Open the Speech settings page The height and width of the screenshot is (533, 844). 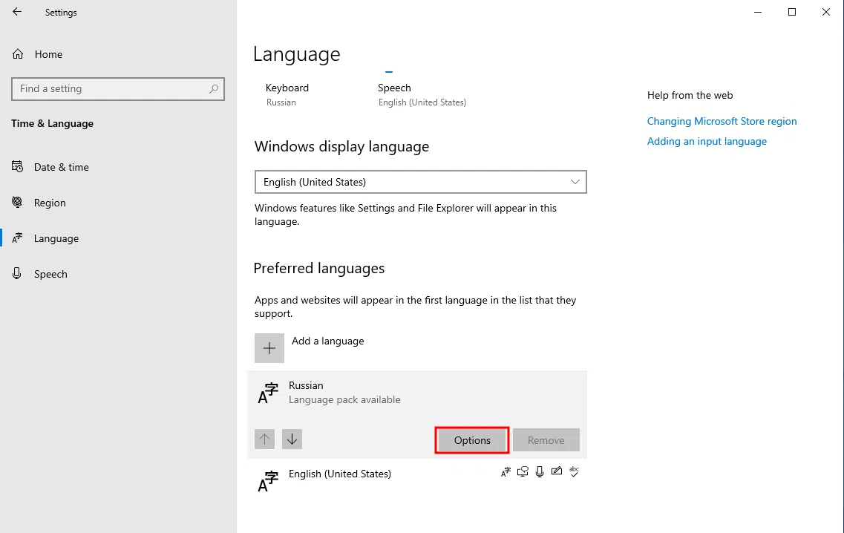coord(50,274)
